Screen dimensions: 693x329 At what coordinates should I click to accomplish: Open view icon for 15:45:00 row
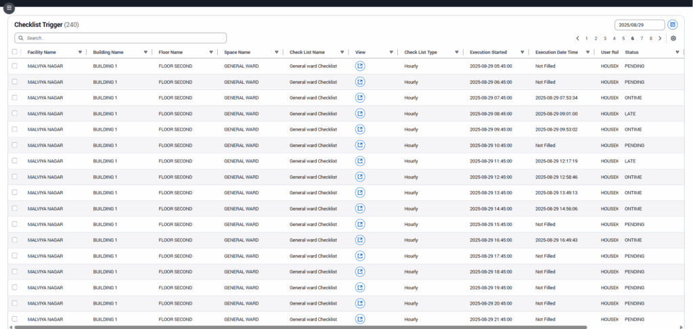pos(360,224)
